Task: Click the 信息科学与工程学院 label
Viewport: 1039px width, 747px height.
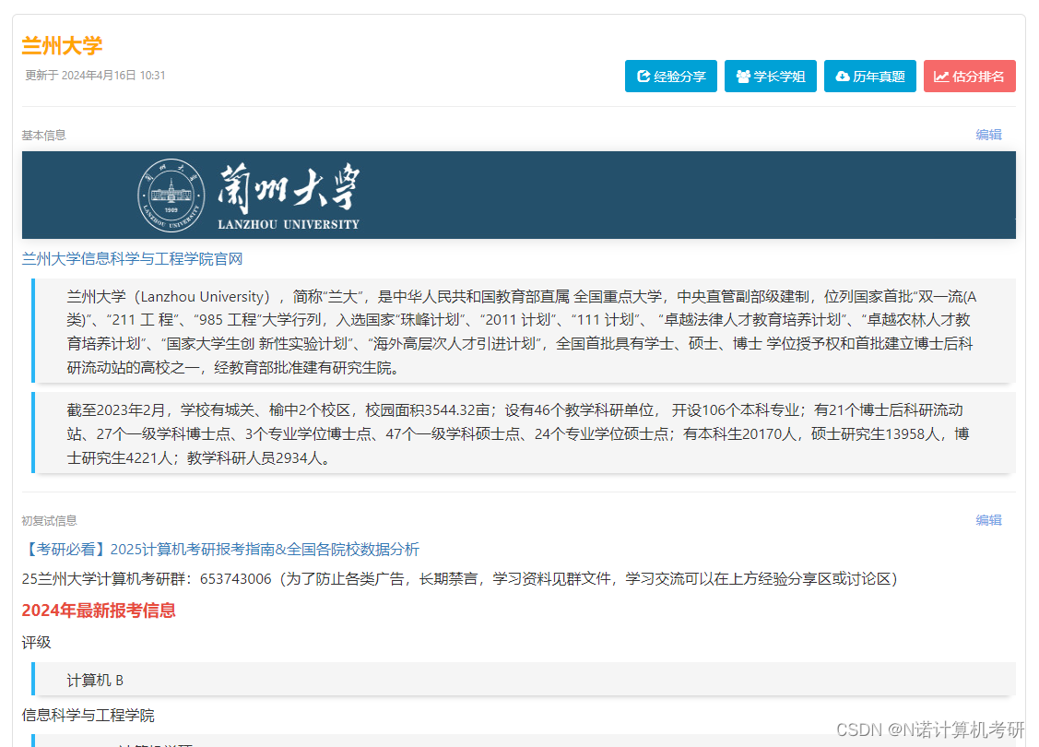Action: pyautogui.click(x=89, y=716)
